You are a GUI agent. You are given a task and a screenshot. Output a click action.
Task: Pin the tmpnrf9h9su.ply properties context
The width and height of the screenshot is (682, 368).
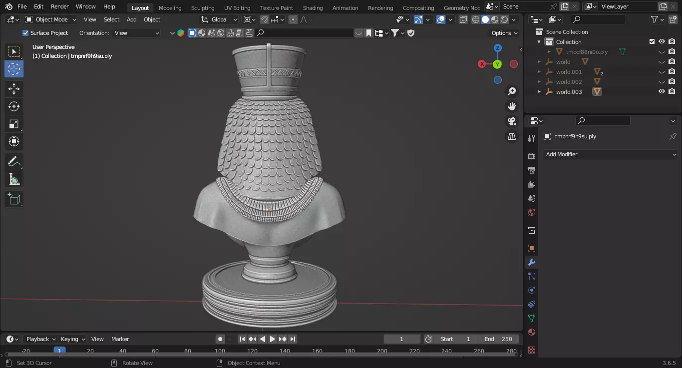click(x=673, y=136)
